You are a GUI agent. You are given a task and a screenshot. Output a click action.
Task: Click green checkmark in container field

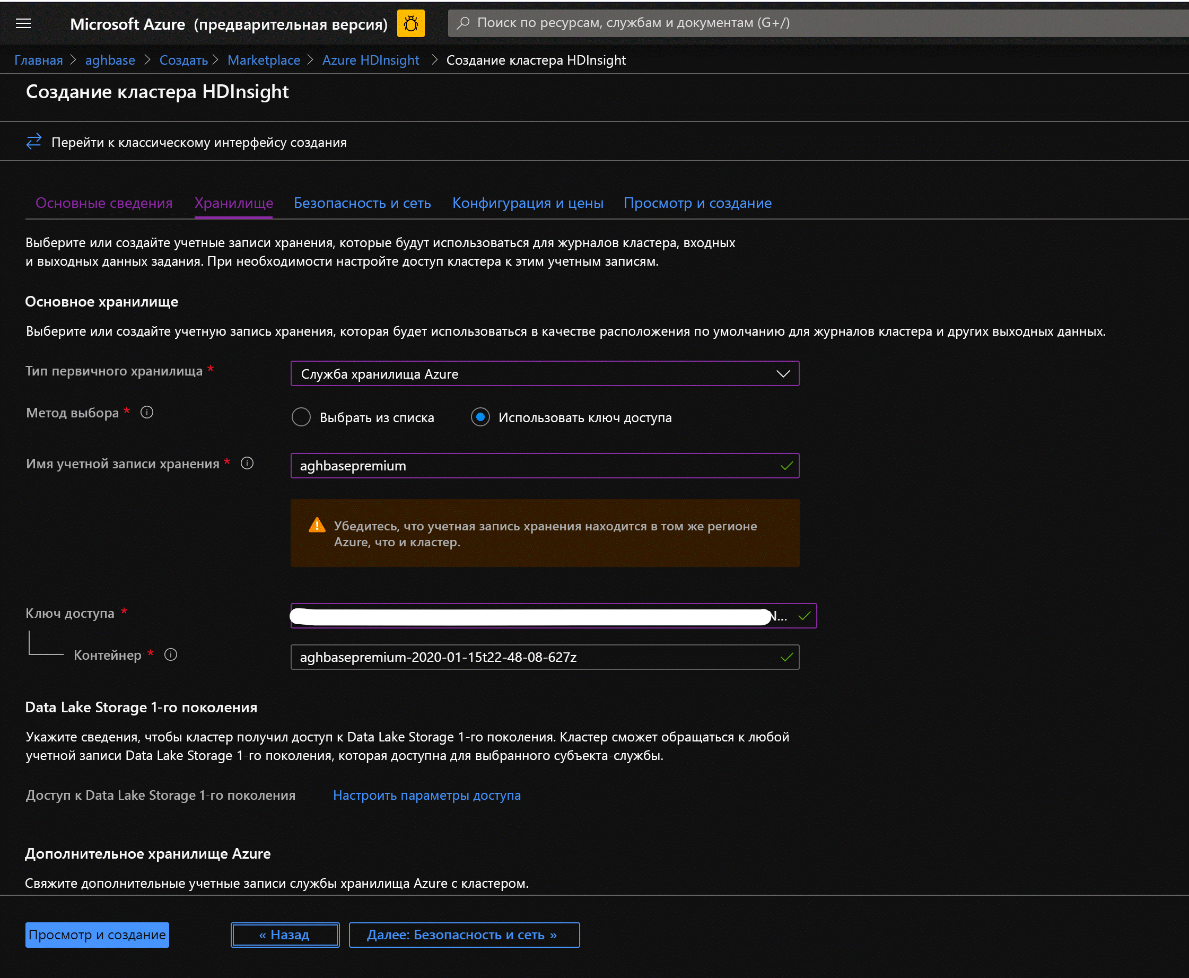[x=786, y=657]
